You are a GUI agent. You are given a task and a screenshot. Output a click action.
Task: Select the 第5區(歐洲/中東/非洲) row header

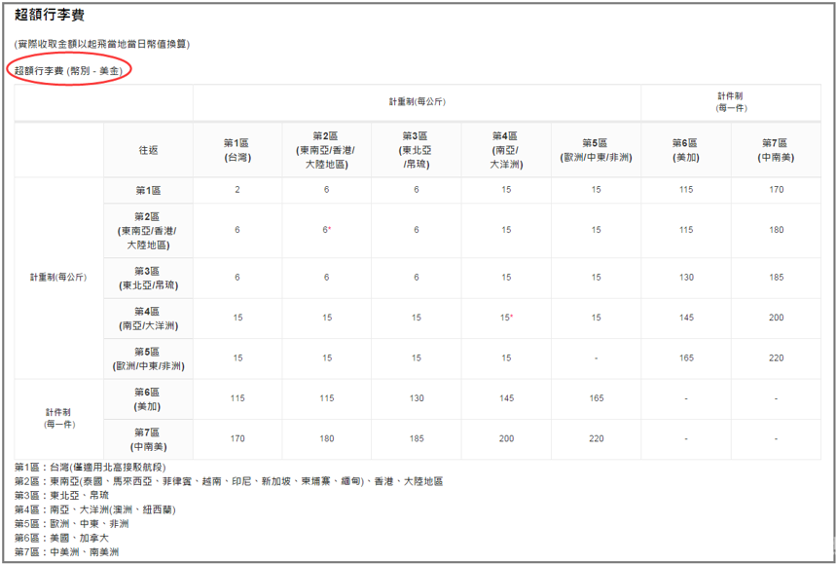148,358
